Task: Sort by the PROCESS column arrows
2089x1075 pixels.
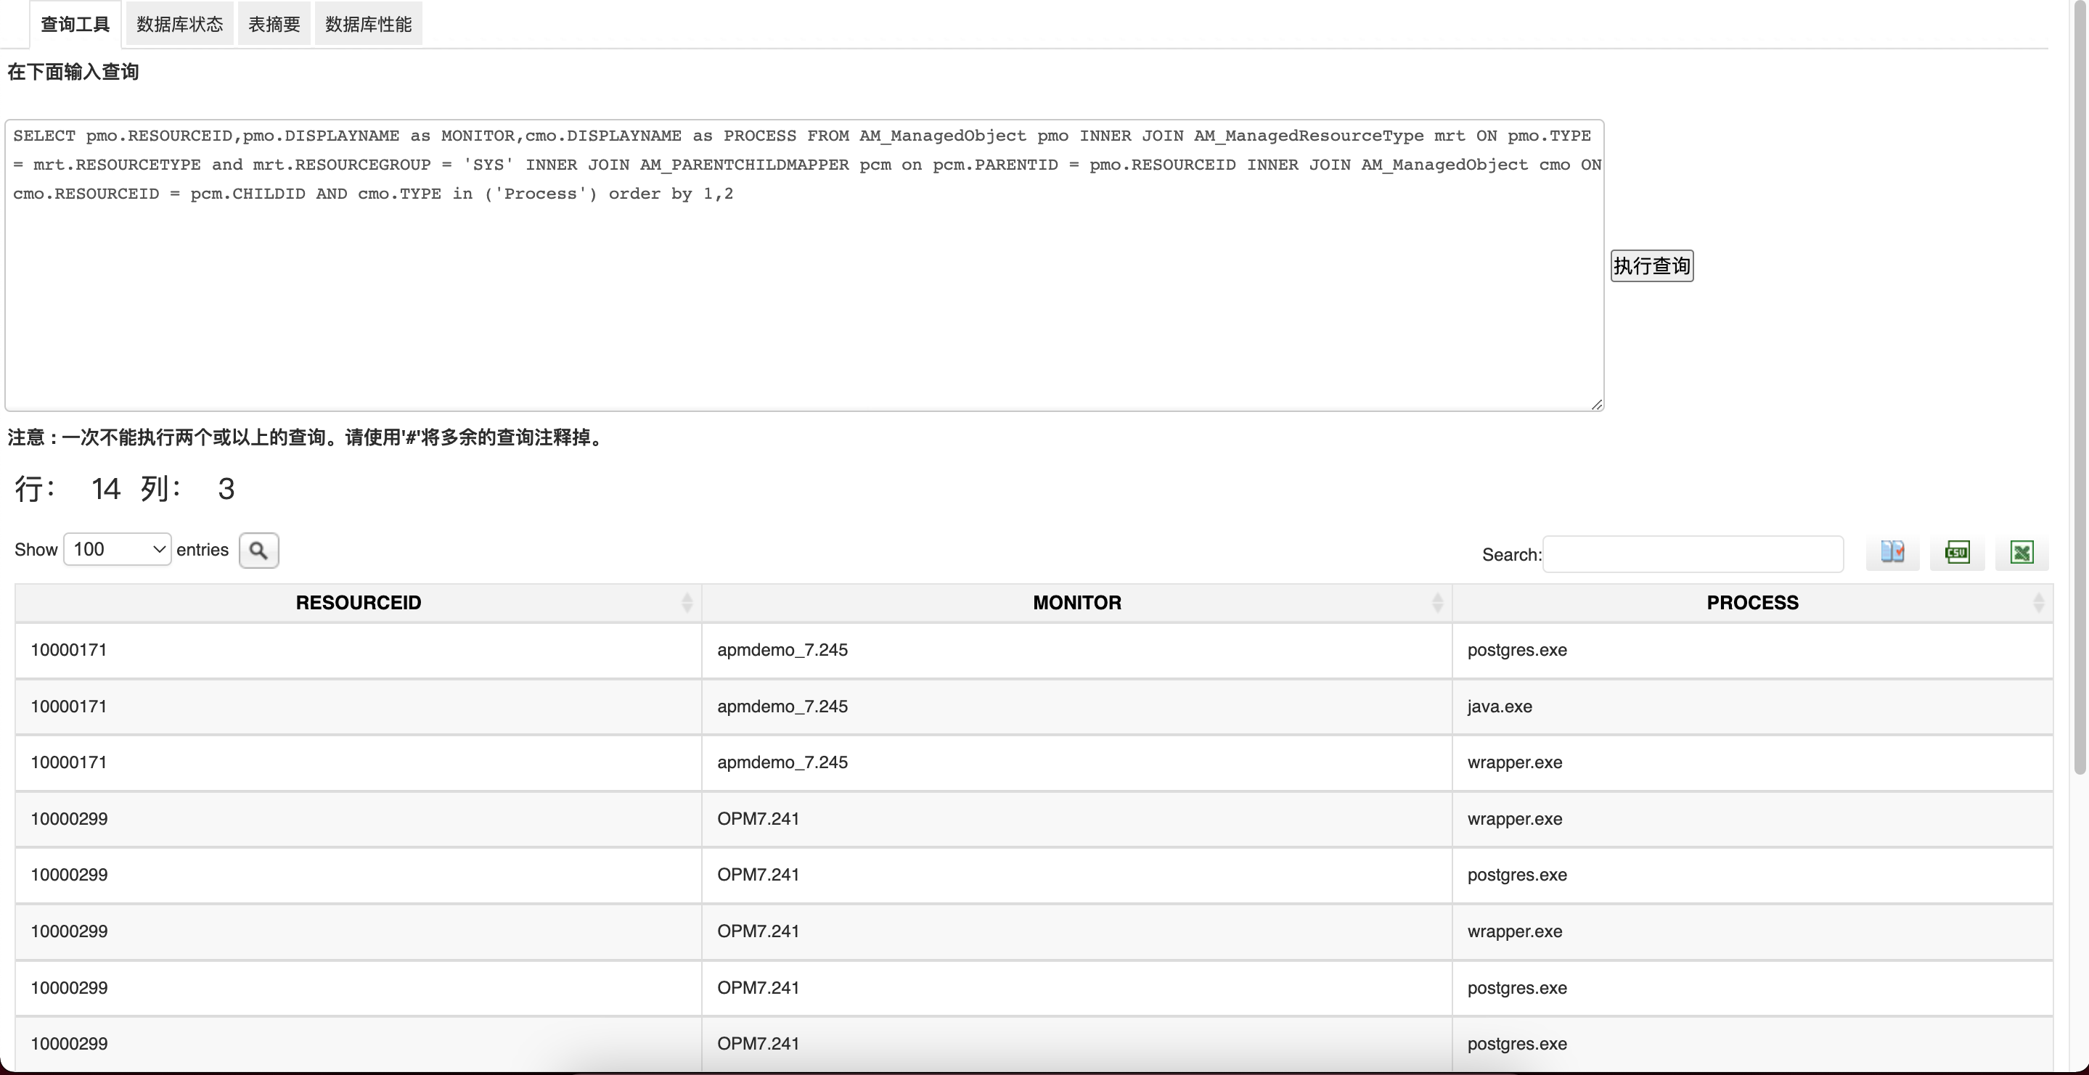Action: pos(2038,602)
